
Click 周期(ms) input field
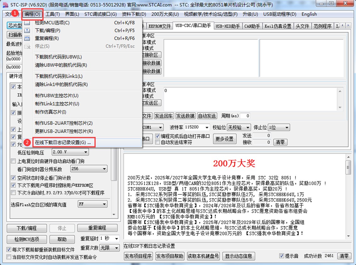pos(245,116)
